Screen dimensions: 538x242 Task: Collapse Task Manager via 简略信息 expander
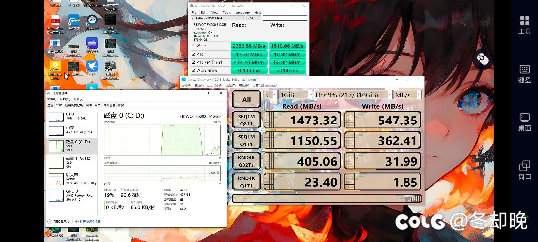click(x=59, y=222)
